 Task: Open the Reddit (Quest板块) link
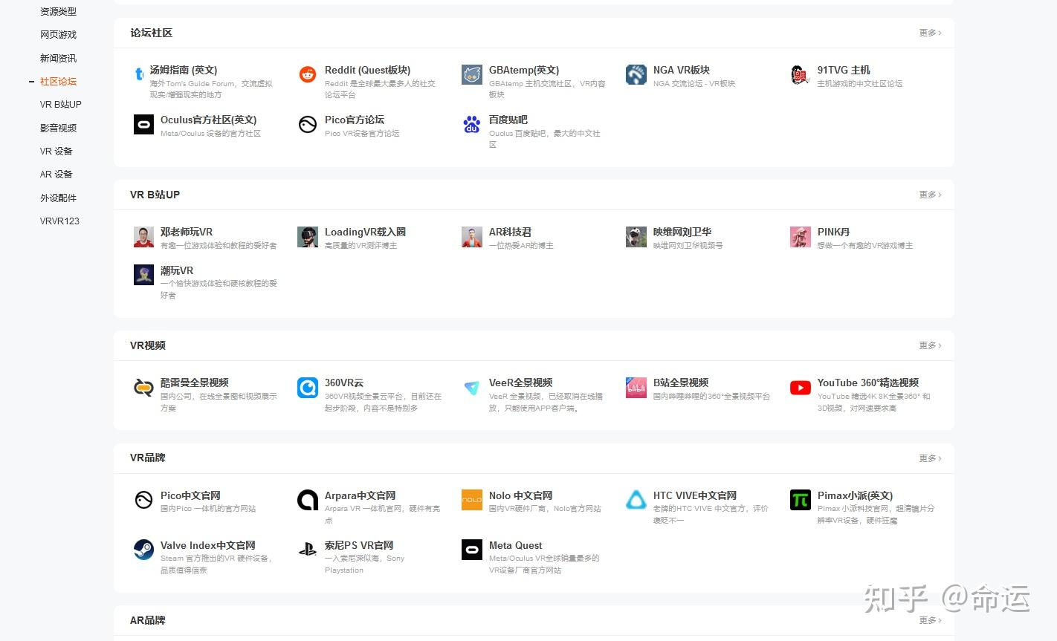(367, 70)
